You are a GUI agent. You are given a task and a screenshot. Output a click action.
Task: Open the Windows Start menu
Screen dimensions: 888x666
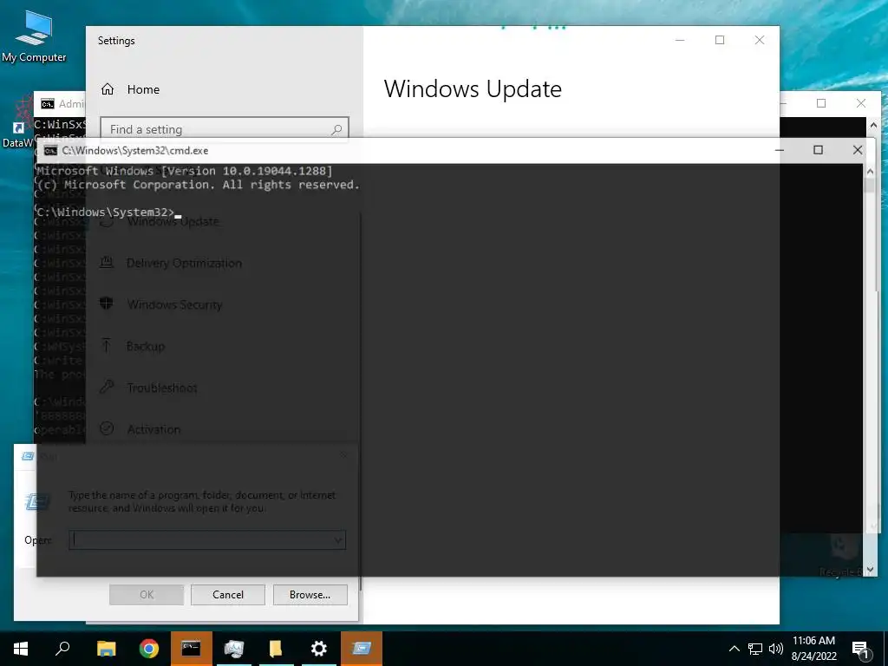click(21, 649)
